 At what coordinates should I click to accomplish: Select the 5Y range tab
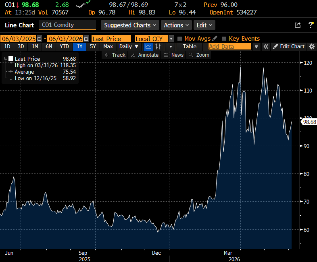pos(93,47)
